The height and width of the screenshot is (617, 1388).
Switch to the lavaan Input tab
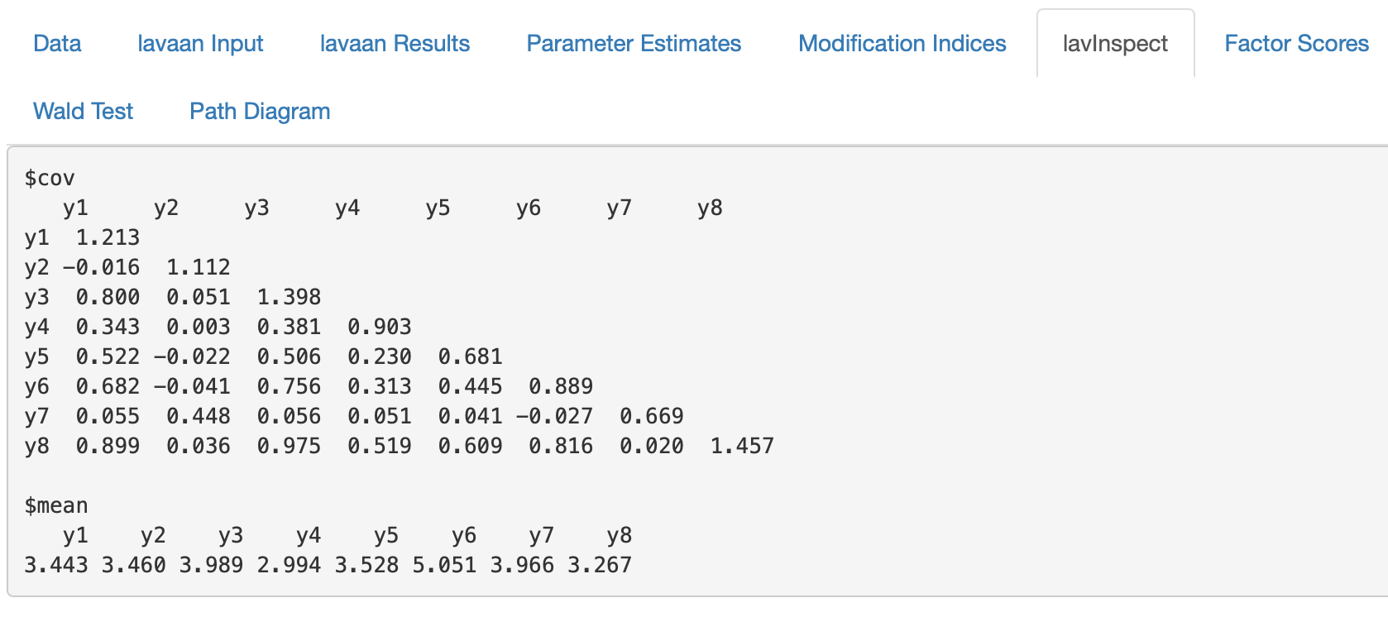click(x=200, y=44)
